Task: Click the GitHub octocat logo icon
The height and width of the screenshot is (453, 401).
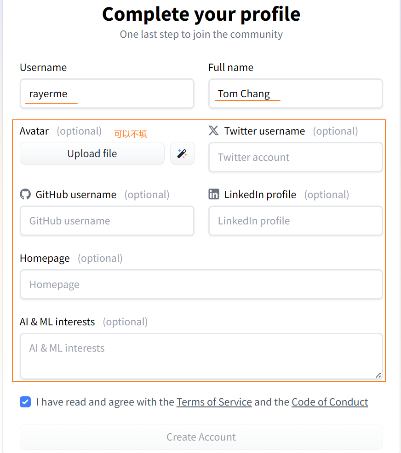Action: pyautogui.click(x=25, y=194)
